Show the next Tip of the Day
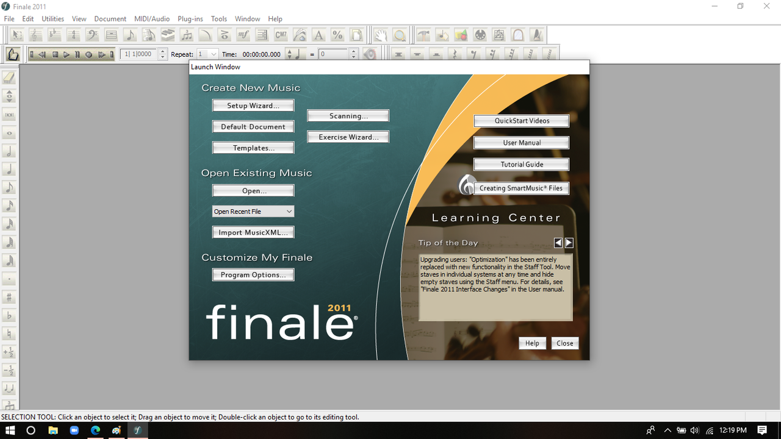This screenshot has height=439, width=781. [569, 243]
